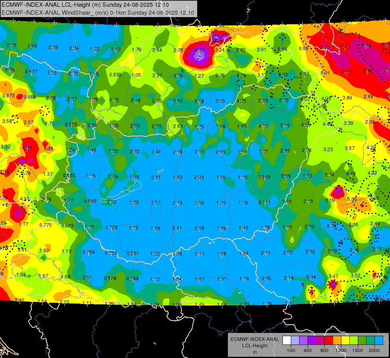Click the wind shear value 0.799
The image size is (390, 358).
click(88, 252)
